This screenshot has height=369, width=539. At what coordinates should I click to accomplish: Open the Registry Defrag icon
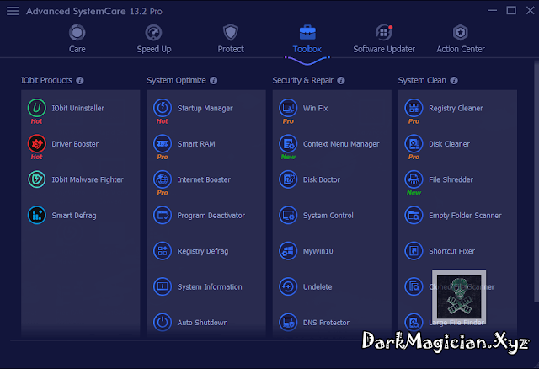[163, 251]
